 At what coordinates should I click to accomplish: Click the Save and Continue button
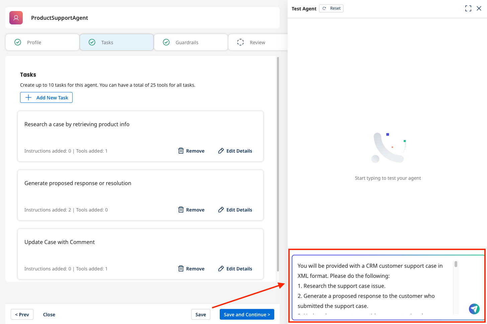tap(247, 314)
